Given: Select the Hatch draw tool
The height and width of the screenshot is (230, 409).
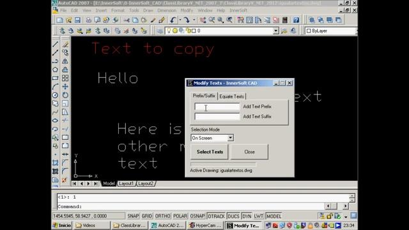Looking at the screenshot, I should pos(56,163).
